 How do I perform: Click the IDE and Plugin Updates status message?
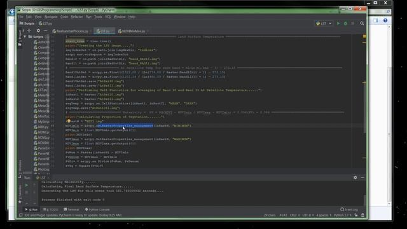[x=72, y=215]
